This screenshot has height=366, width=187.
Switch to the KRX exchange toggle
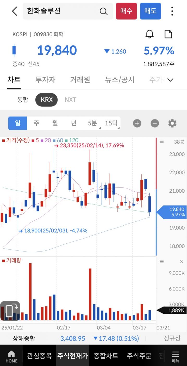tap(47, 100)
